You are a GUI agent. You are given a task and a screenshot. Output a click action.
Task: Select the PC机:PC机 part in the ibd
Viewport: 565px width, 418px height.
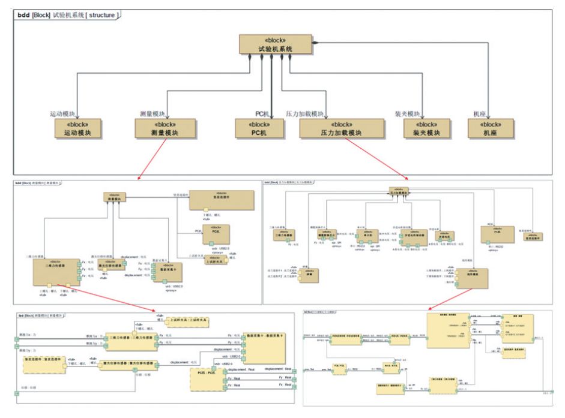click(x=208, y=380)
